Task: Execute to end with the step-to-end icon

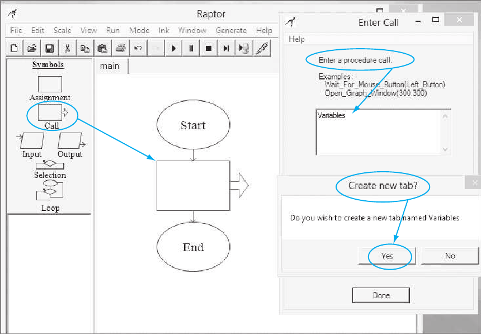Action: pyautogui.click(x=226, y=48)
